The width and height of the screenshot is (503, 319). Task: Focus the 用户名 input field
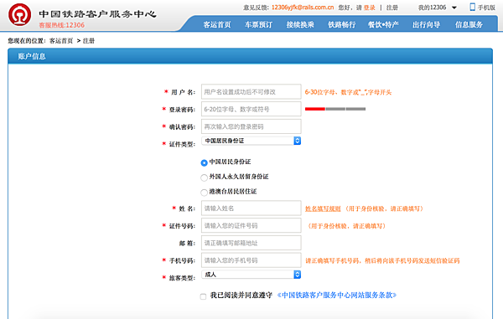tap(251, 91)
